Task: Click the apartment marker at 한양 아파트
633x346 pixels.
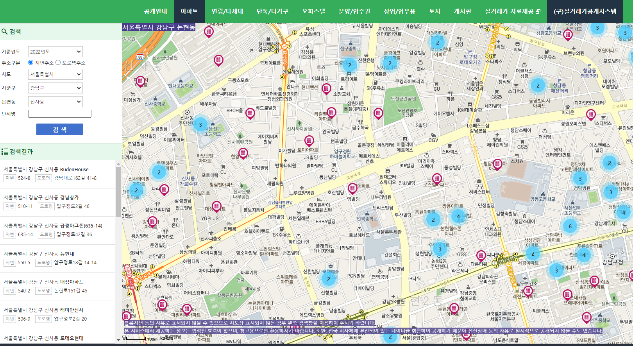Action: coord(243,154)
